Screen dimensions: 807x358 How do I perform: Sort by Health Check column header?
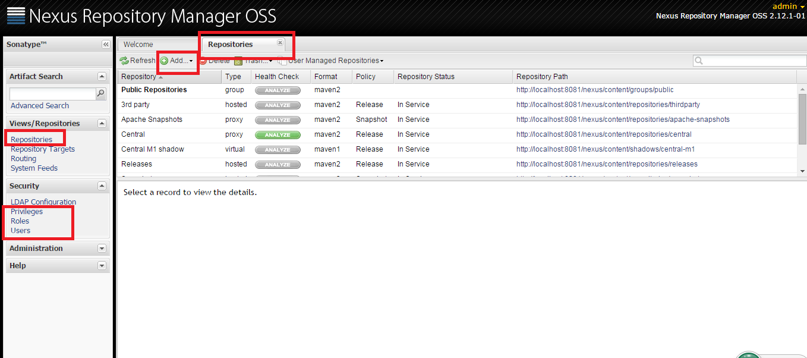click(280, 77)
